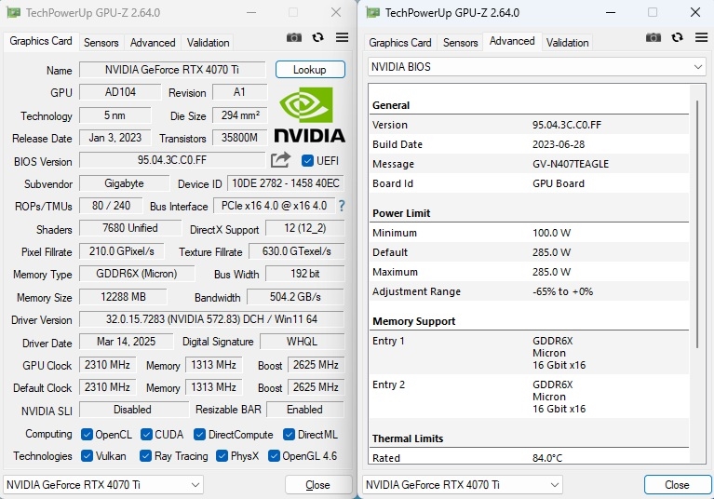Viewport: 714px width, 499px height.
Task: Switch to Advanced tab in left window
Action: 153,43
